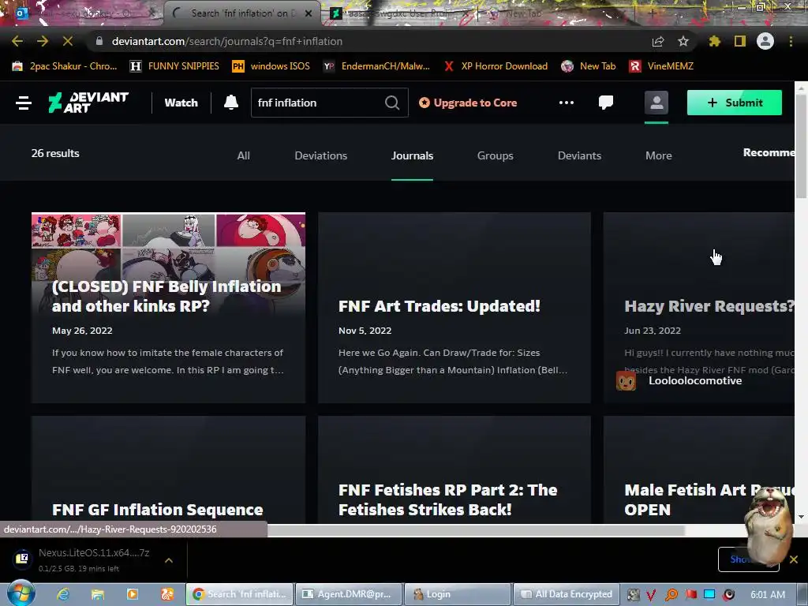Click the green Submit button
Image resolution: width=808 pixels, height=606 pixels.
click(x=735, y=103)
